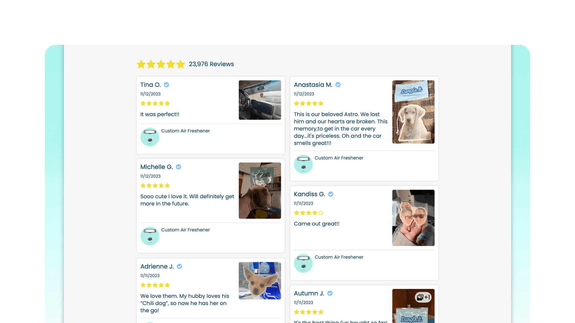Screen dimensions: 575x323
Task: Click the verified checkmark next to Michelle G.
Action: coord(178,167)
